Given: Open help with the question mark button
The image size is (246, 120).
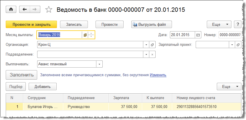Looking at the screenshot, I should 237,24.
